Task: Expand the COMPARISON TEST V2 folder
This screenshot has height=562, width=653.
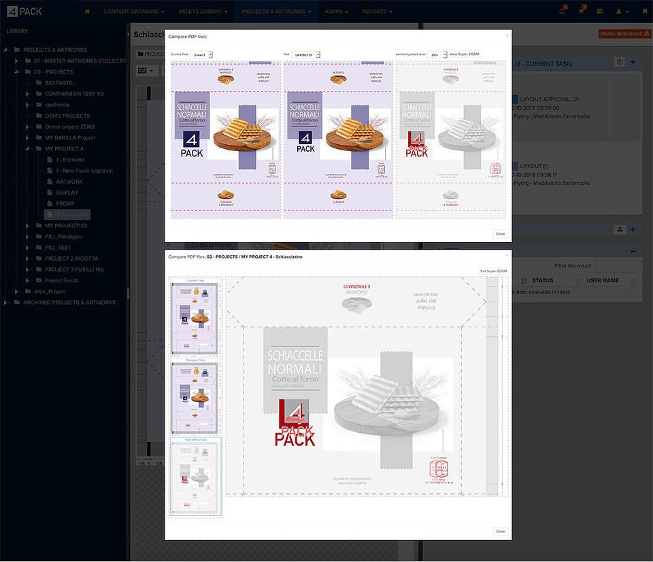Action: [x=27, y=94]
